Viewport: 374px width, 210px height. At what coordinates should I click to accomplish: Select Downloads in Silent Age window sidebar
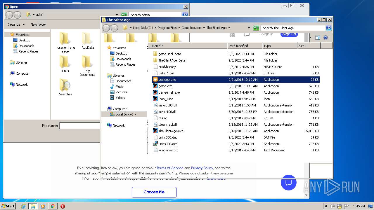[120, 59]
